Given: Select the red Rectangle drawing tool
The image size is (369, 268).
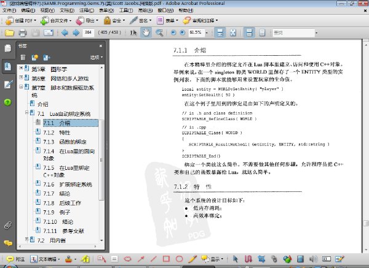Looking at the screenshot, I should [x=166, y=259].
